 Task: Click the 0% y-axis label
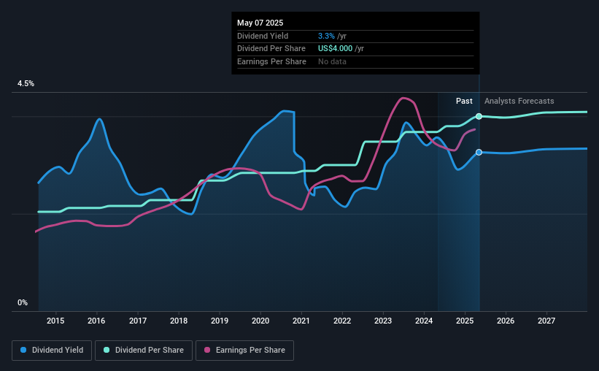23,302
